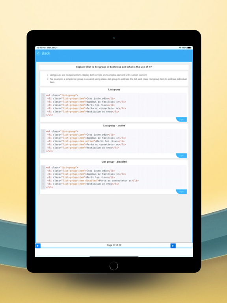Click the code line with 'list-group-item active'
Viewport: 227px width, 303px height.
coord(86,141)
